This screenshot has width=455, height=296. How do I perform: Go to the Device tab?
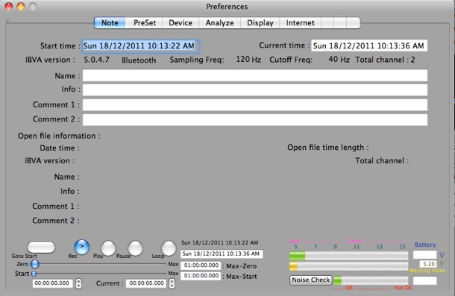(x=181, y=23)
